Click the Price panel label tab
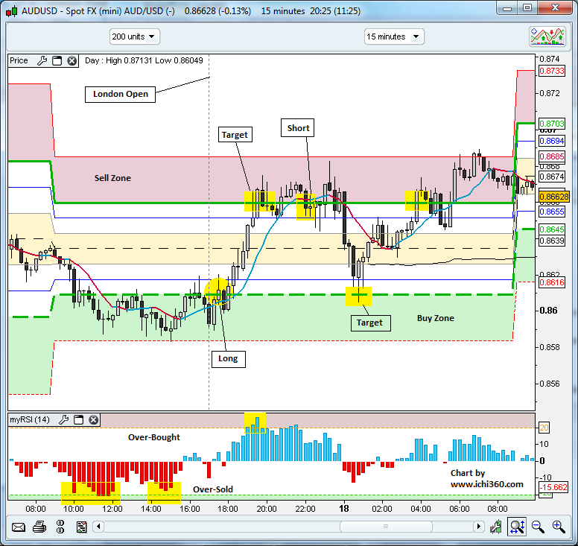 point(19,61)
